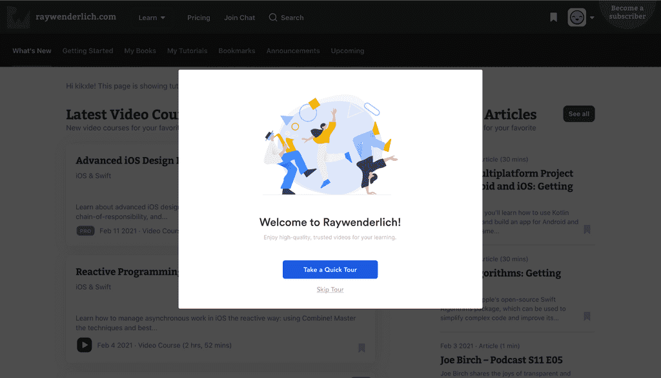Open the Algorithms: Getting article title
The width and height of the screenshot is (661, 378).
(x=522, y=273)
